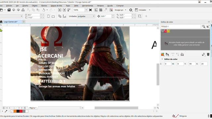
Task: Open the Ventana menu
Action: point(100,6)
